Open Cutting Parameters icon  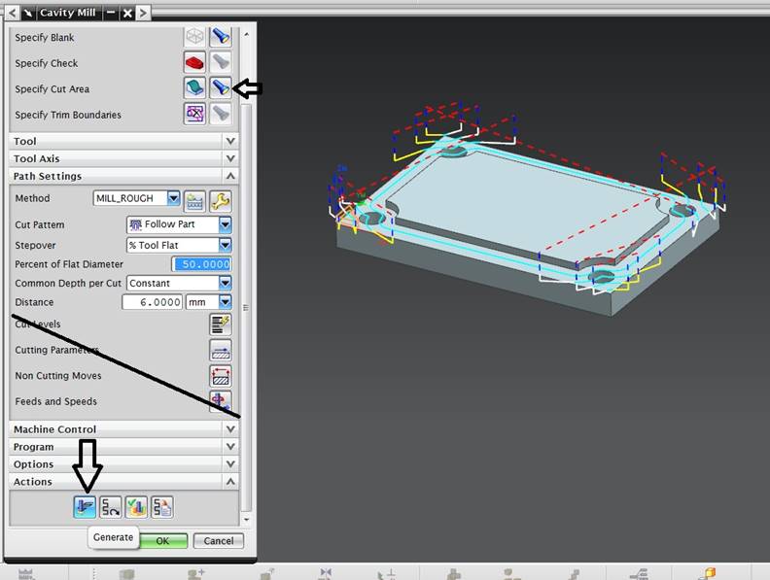pos(221,351)
